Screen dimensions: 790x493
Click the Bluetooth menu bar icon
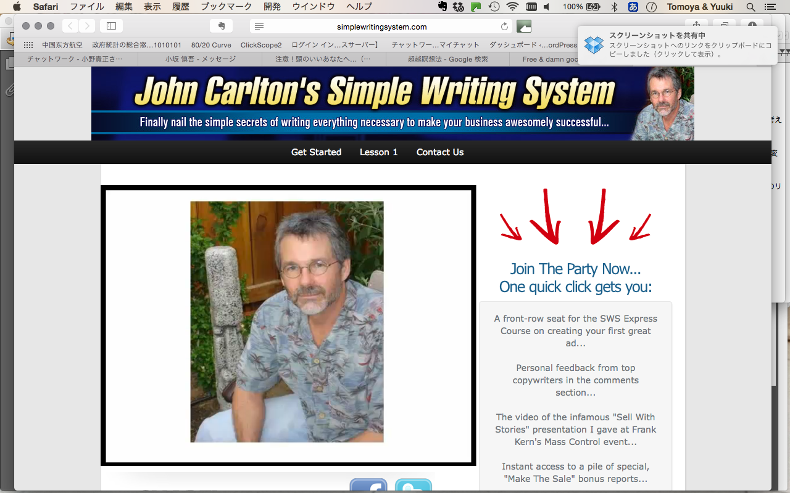(x=613, y=7)
